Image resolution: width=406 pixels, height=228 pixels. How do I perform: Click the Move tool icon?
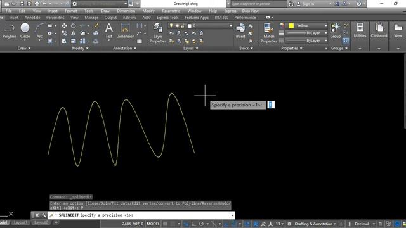click(64, 26)
